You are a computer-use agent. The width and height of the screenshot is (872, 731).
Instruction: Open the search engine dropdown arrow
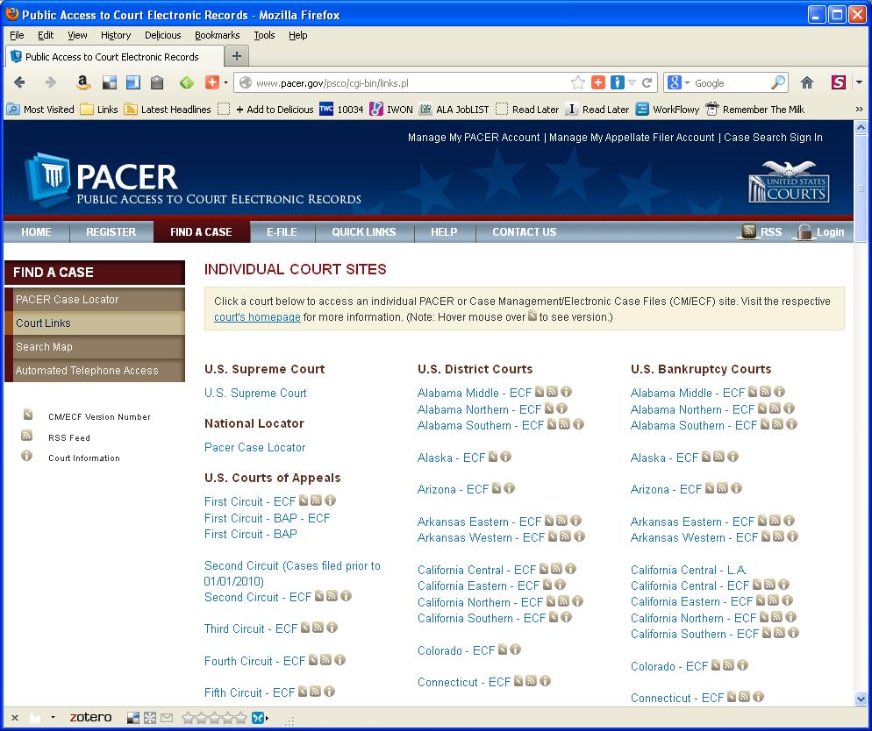[688, 82]
